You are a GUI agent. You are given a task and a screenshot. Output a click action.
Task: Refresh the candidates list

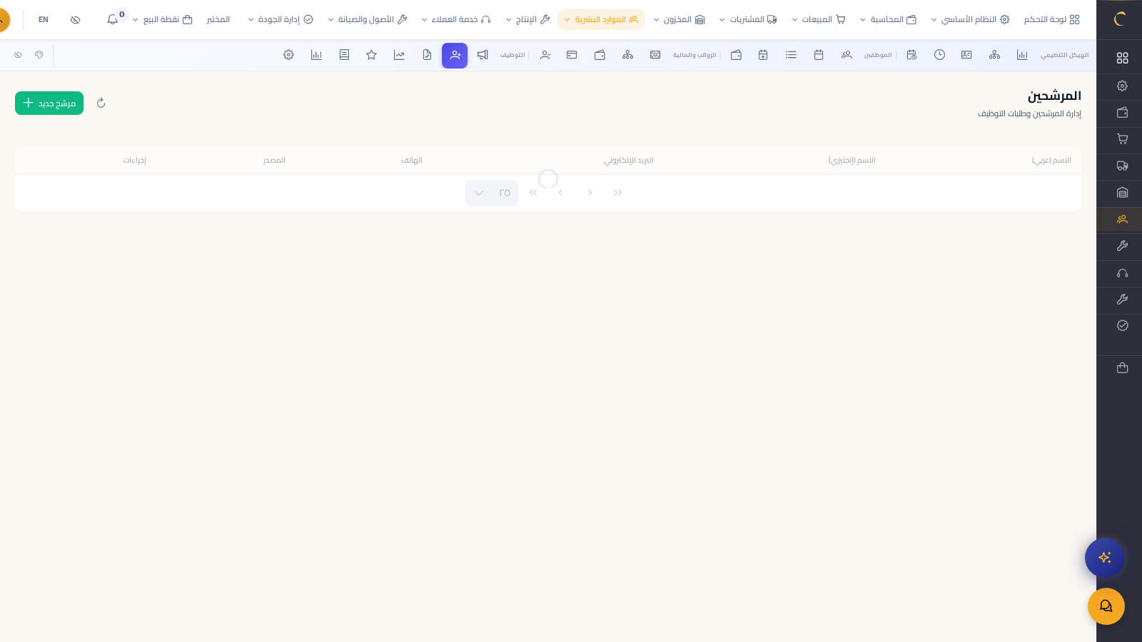[101, 103]
